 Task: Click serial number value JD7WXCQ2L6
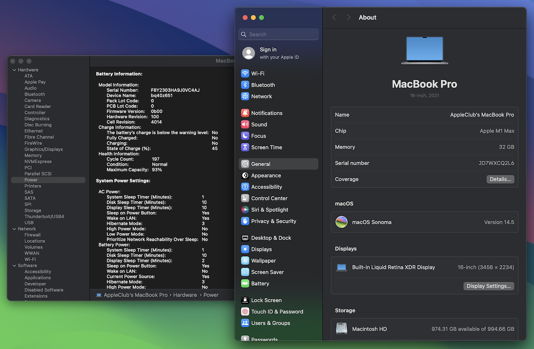click(496, 163)
